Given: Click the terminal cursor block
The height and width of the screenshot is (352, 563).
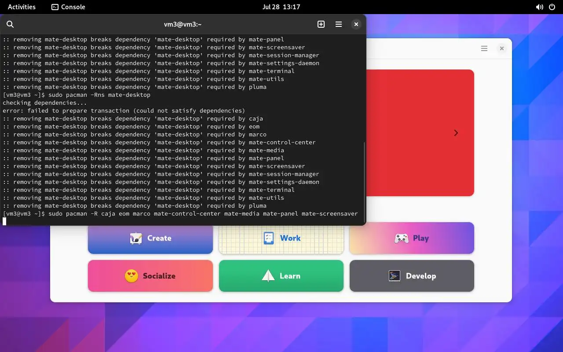Looking at the screenshot, I should (4, 221).
